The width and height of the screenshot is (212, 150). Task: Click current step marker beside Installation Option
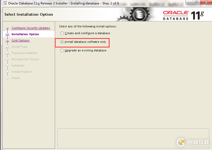click(x=7, y=34)
